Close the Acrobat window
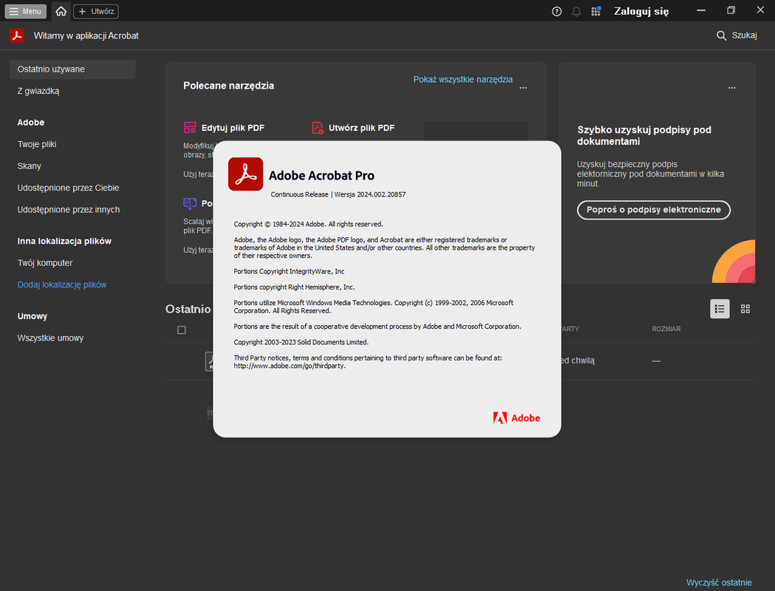Screen dimensions: 775x591 (x=760, y=10)
